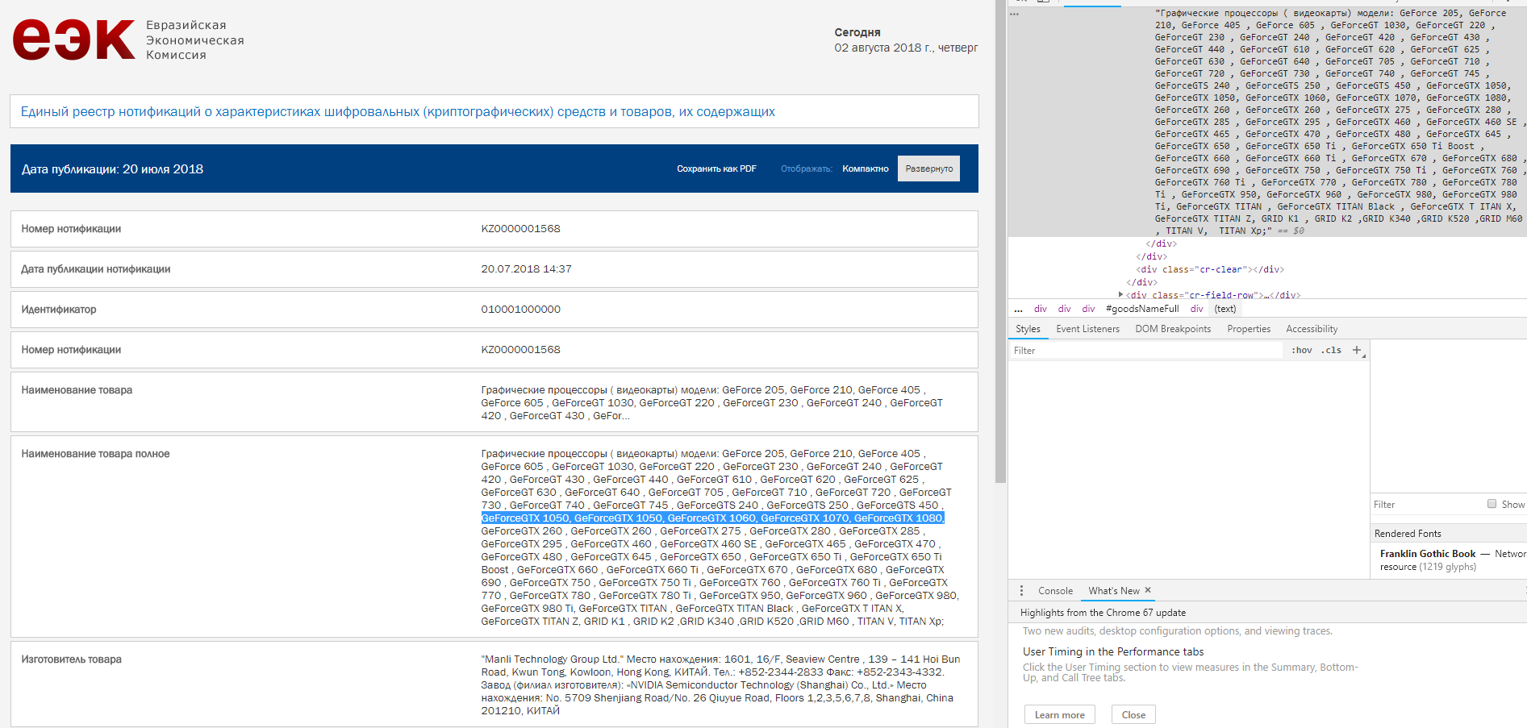
Task: Expand the collapsed cr-field-row div node
Action: pyautogui.click(x=1120, y=295)
